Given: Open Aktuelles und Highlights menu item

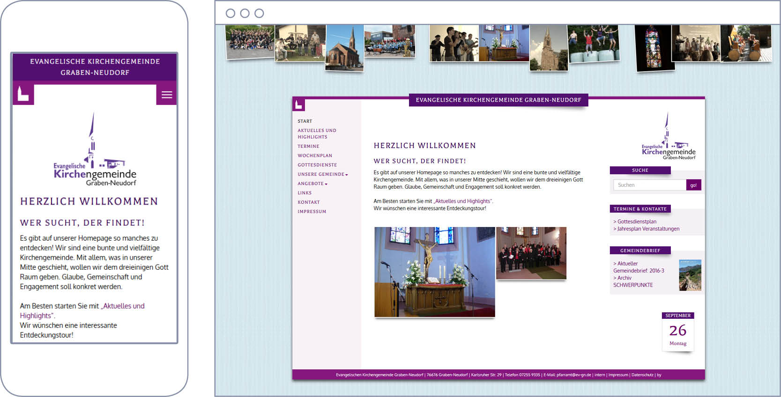Looking at the screenshot, I should [317, 134].
